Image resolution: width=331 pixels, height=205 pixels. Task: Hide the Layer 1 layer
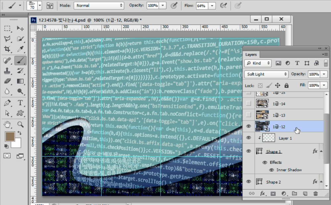(249, 138)
